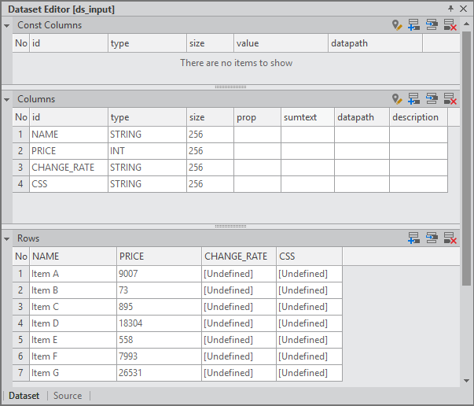Select the Dataset tab

(x=24, y=396)
